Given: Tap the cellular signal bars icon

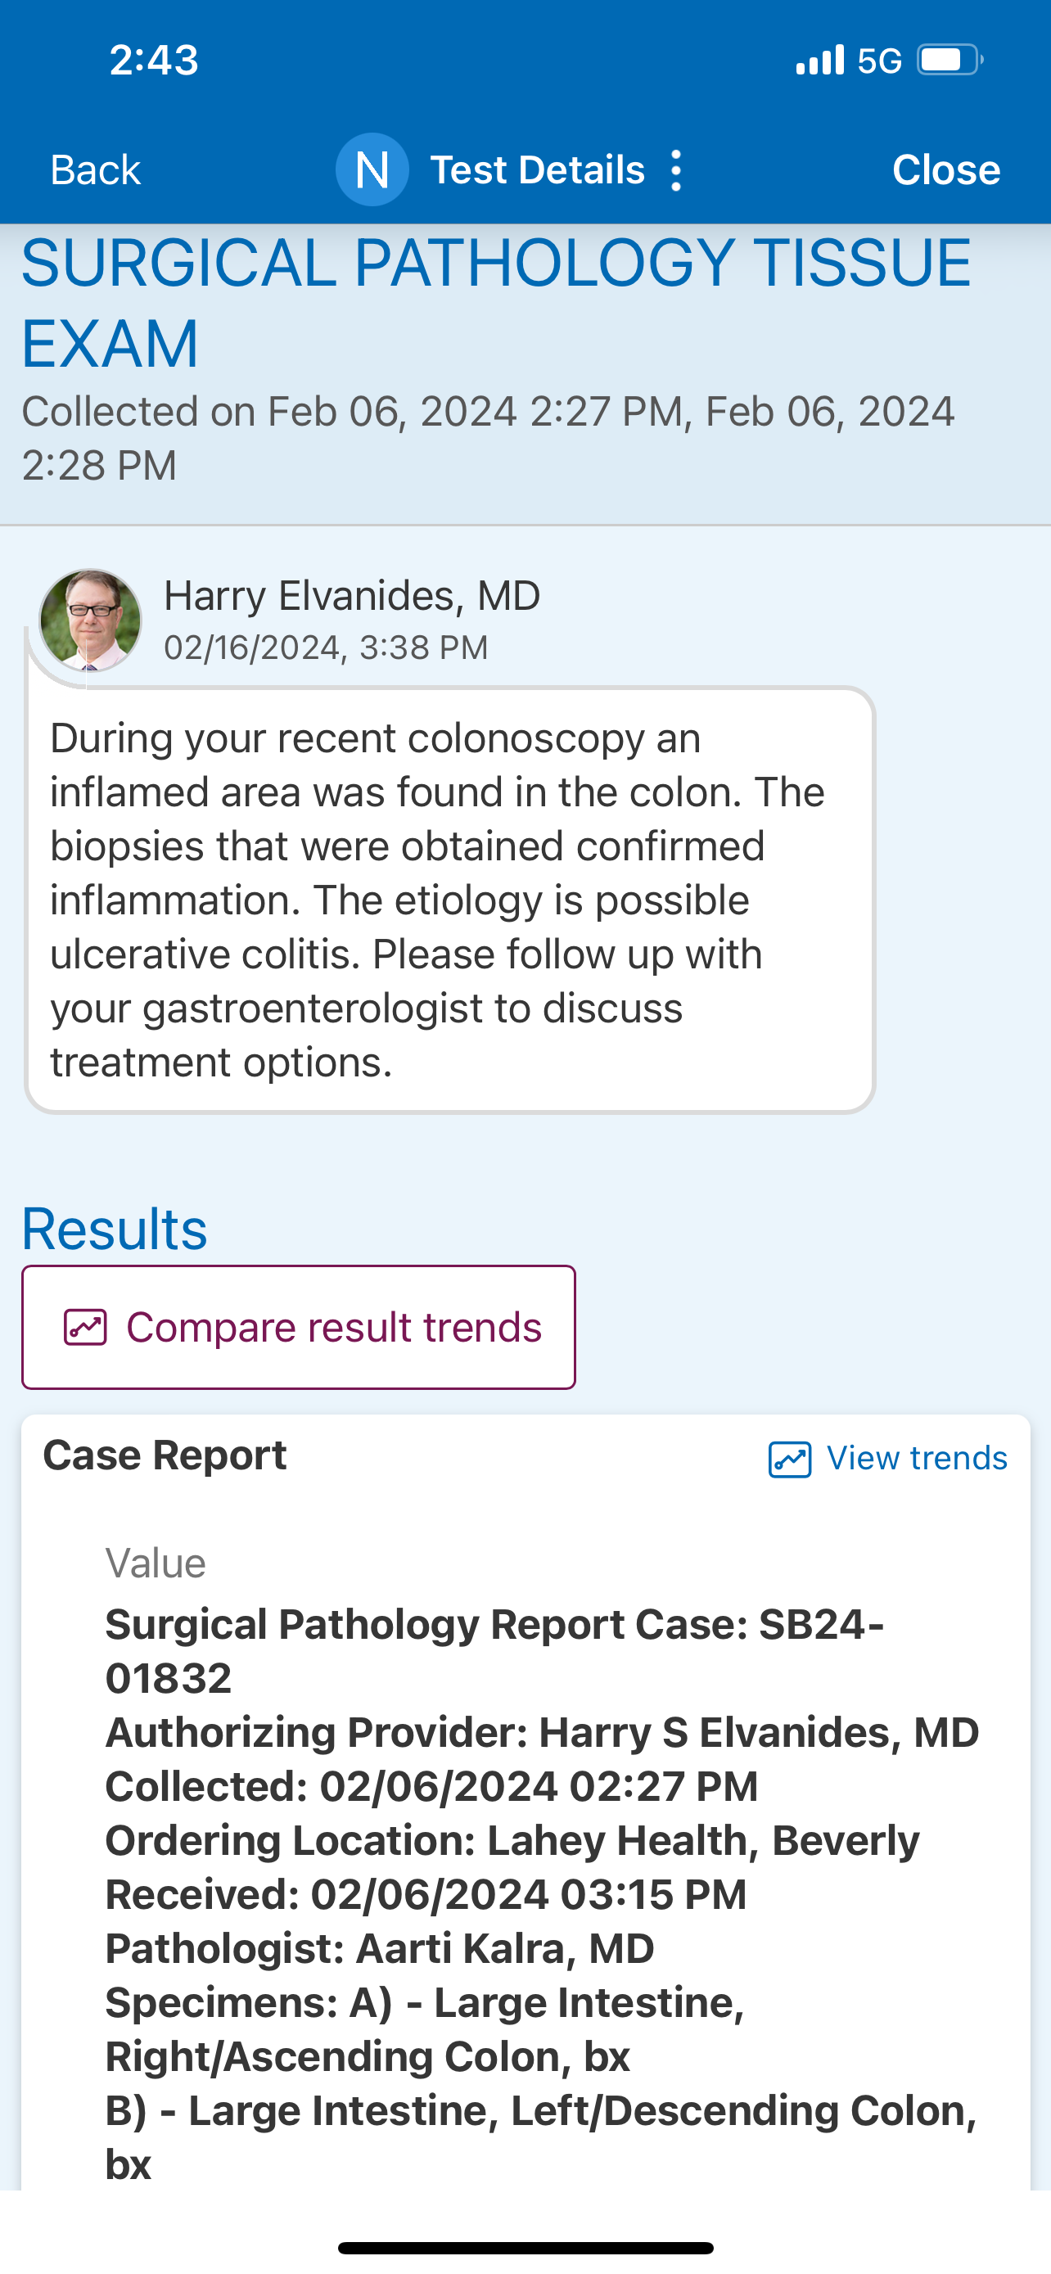Looking at the screenshot, I should click(820, 60).
